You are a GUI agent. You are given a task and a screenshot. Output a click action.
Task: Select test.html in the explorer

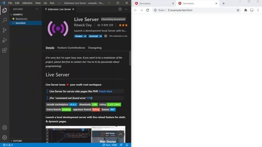pos(25,23)
